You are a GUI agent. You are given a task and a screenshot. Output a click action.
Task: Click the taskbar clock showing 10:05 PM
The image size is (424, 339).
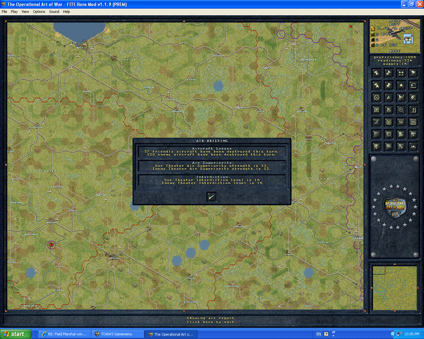click(412, 334)
